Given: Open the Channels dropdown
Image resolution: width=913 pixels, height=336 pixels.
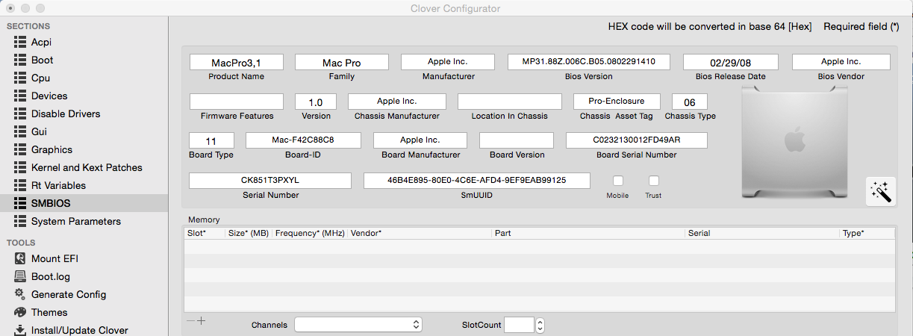Looking at the screenshot, I should (358, 325).
